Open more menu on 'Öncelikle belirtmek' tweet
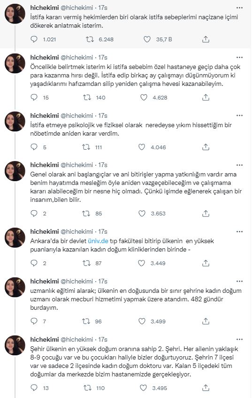Screen dimensions: 252x398 [239, 57]
